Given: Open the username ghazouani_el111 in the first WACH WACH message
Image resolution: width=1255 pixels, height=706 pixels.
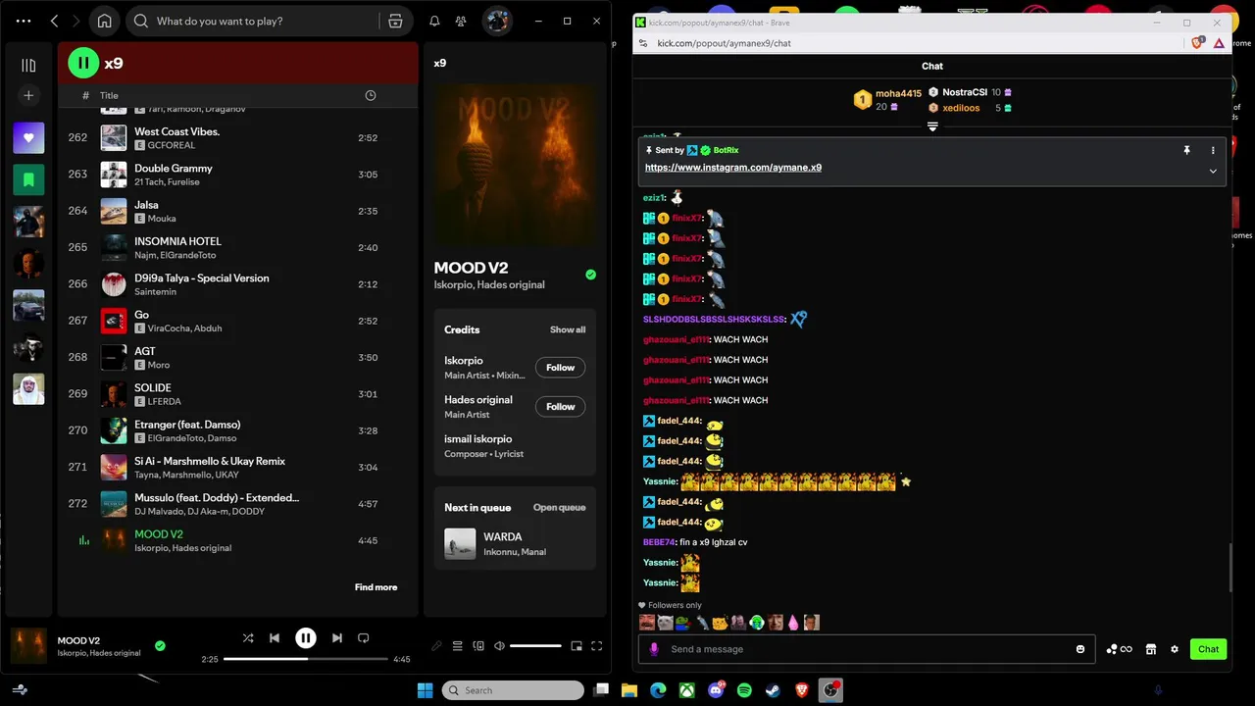Looking at the screenshot, I should pos(676,339).
